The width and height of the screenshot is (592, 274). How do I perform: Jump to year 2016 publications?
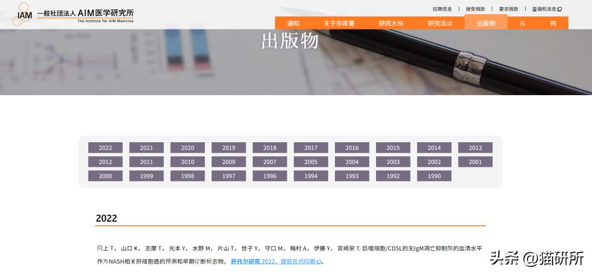[352, 148]
